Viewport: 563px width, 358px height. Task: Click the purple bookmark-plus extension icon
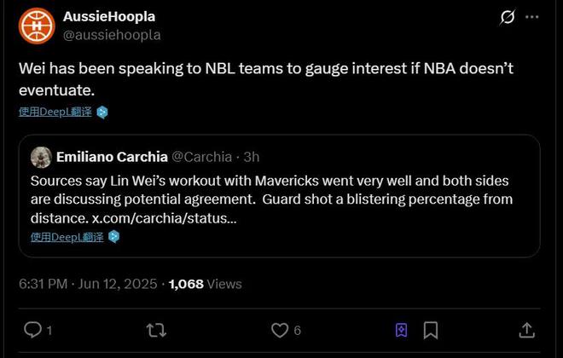[401, 329]
